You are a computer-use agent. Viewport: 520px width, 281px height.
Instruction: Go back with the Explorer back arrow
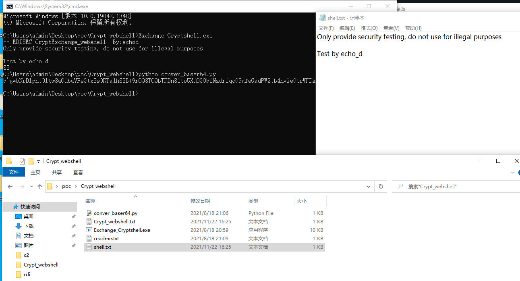tap(10, 186)
